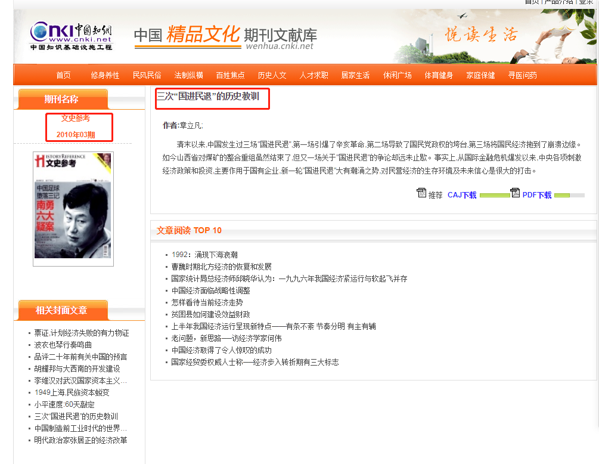Open article 中国经济面临战略性调整

click(x=210, y=290)
